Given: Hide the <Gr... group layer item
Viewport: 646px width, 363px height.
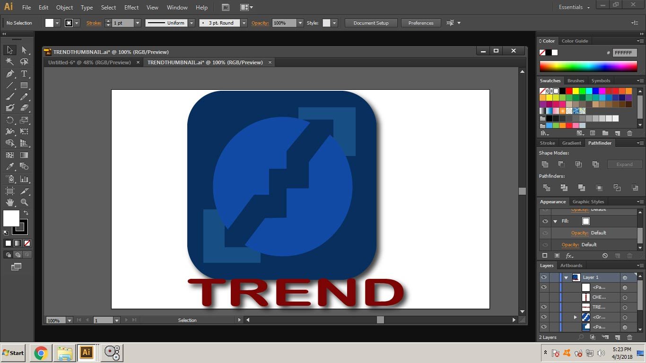Looking at the screenshot, I should pos(544,317).
